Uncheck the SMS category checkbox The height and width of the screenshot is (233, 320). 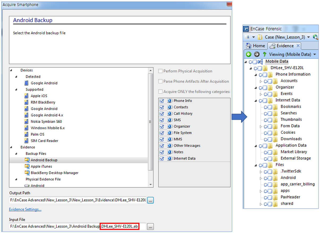tap(162, 120)
